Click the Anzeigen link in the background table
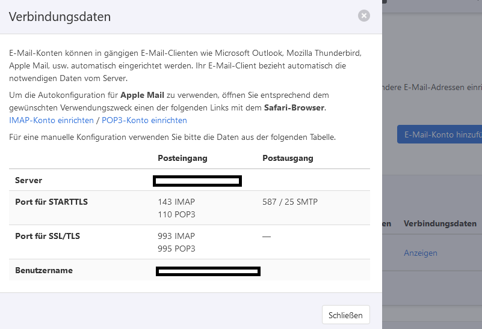 click(420, 253)
